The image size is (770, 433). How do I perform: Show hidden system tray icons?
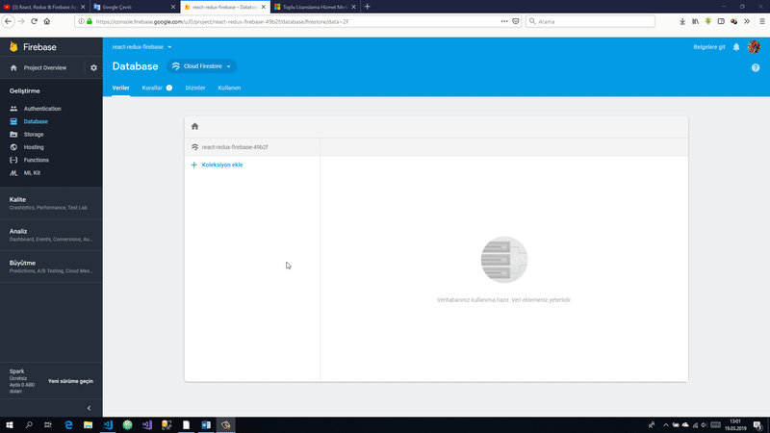point(666,425)
